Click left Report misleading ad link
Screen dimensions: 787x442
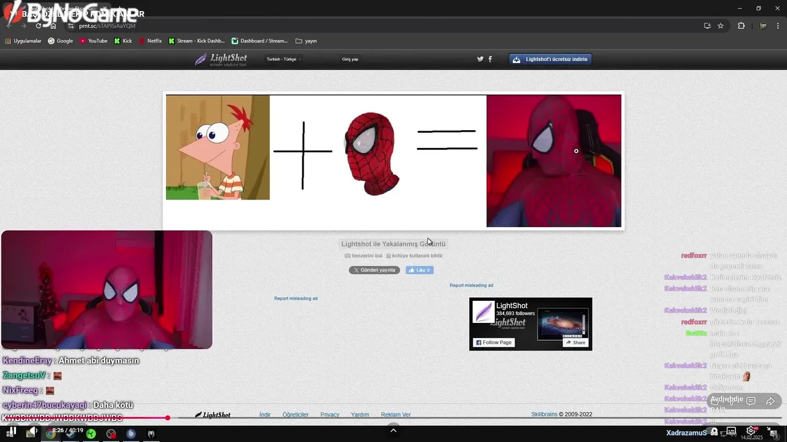tap(296, 298)
